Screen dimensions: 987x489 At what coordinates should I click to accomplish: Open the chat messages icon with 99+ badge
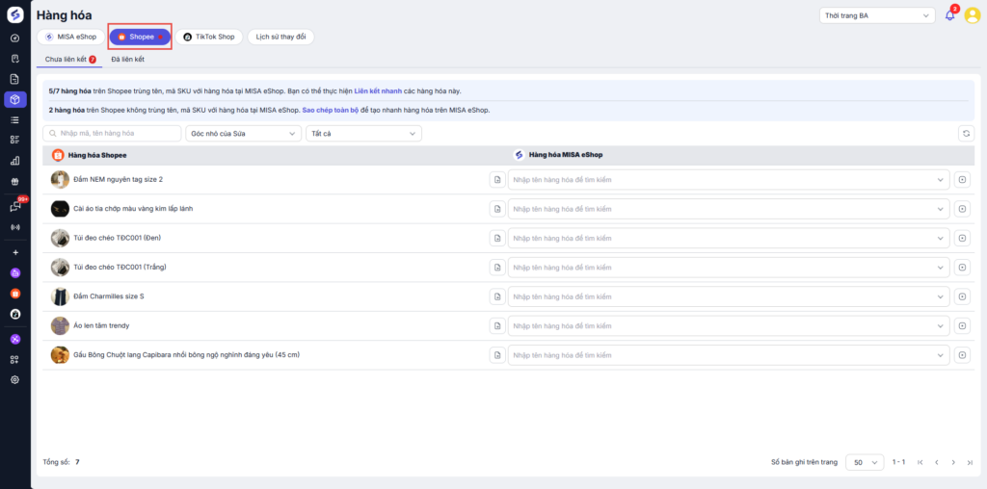click(x=15, y=206)
